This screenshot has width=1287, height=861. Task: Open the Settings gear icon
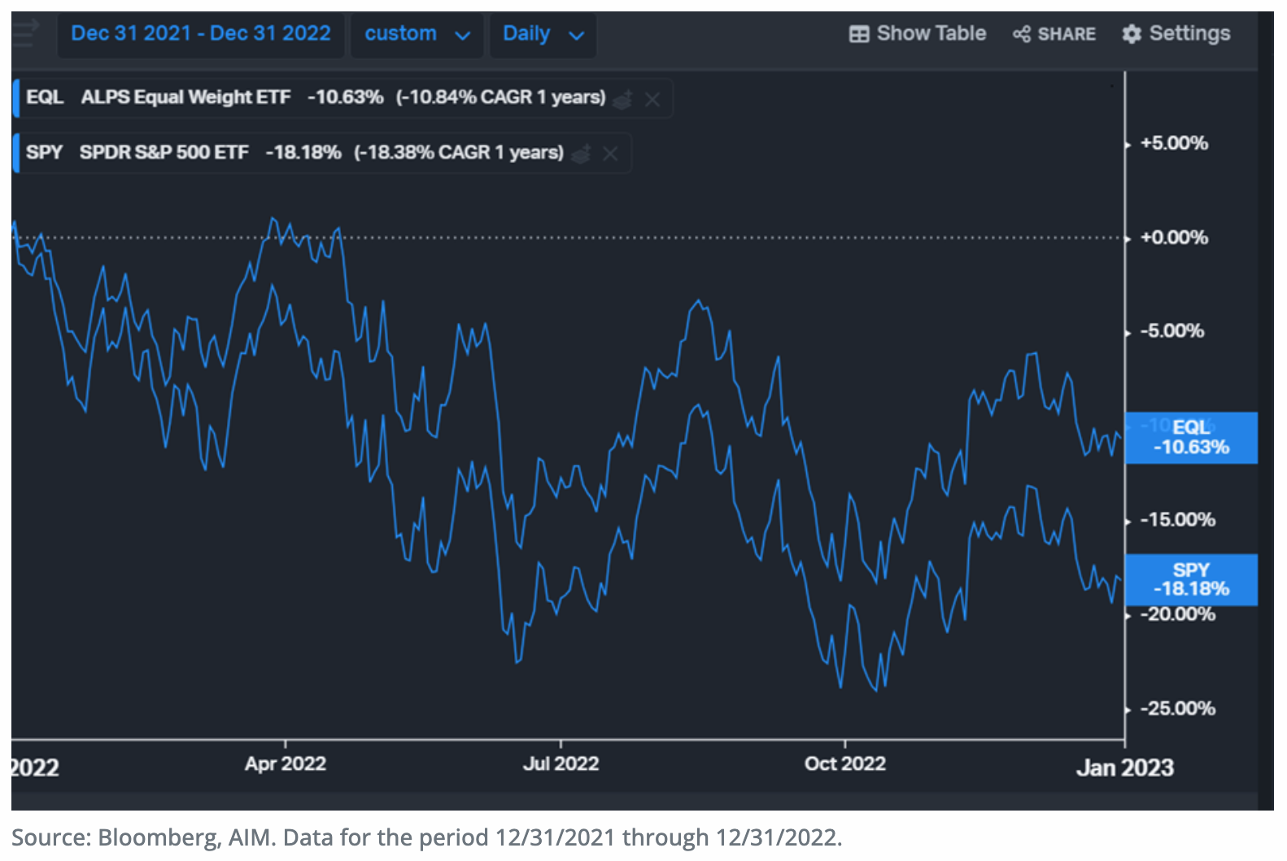pyautogui.click(x=1131, y=34)
